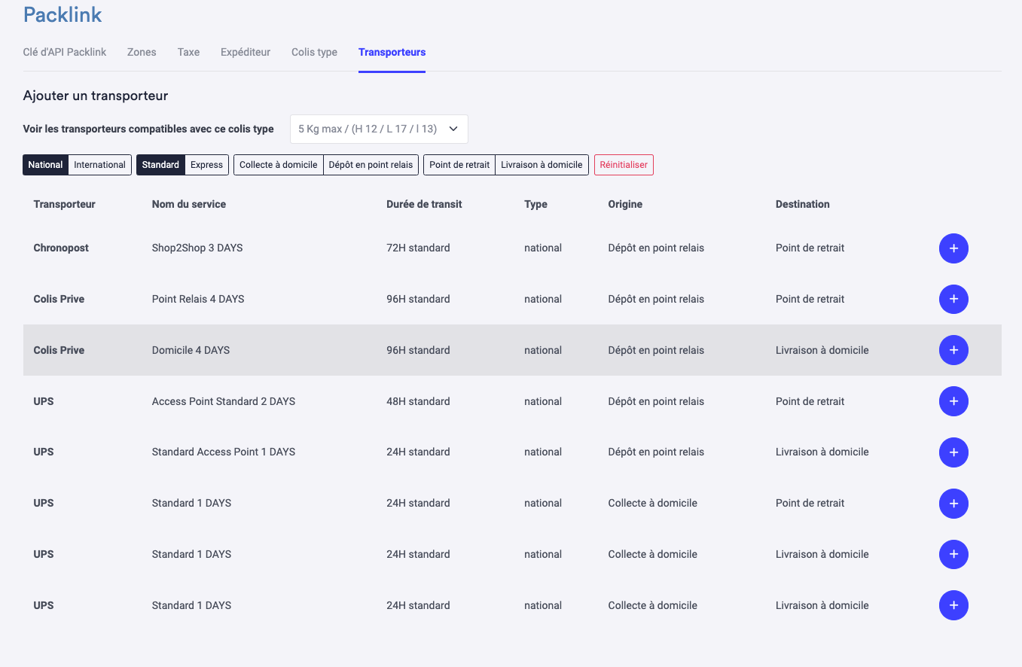Click the Réinitialiser button

(x=624, y=165)
